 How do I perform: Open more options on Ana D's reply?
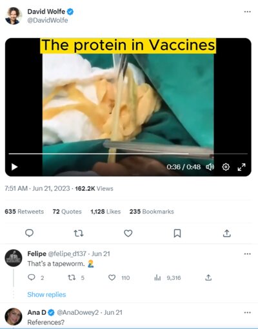248,312
